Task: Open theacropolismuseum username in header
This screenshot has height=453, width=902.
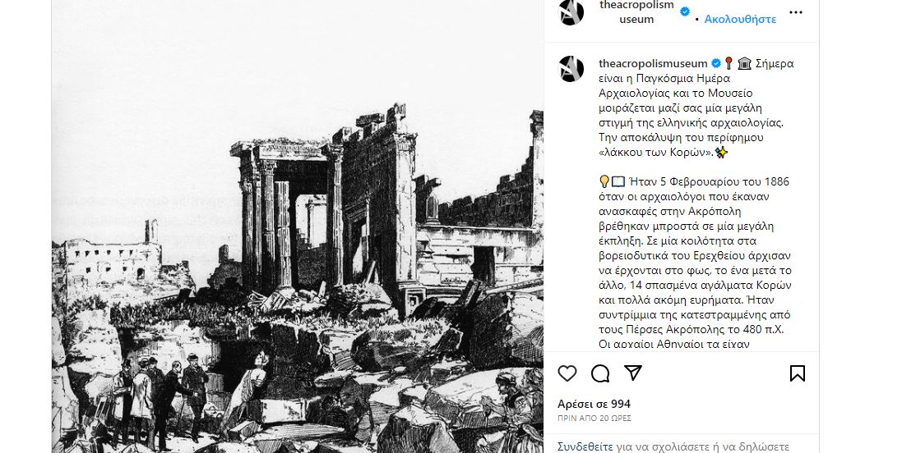Action: 636,12
